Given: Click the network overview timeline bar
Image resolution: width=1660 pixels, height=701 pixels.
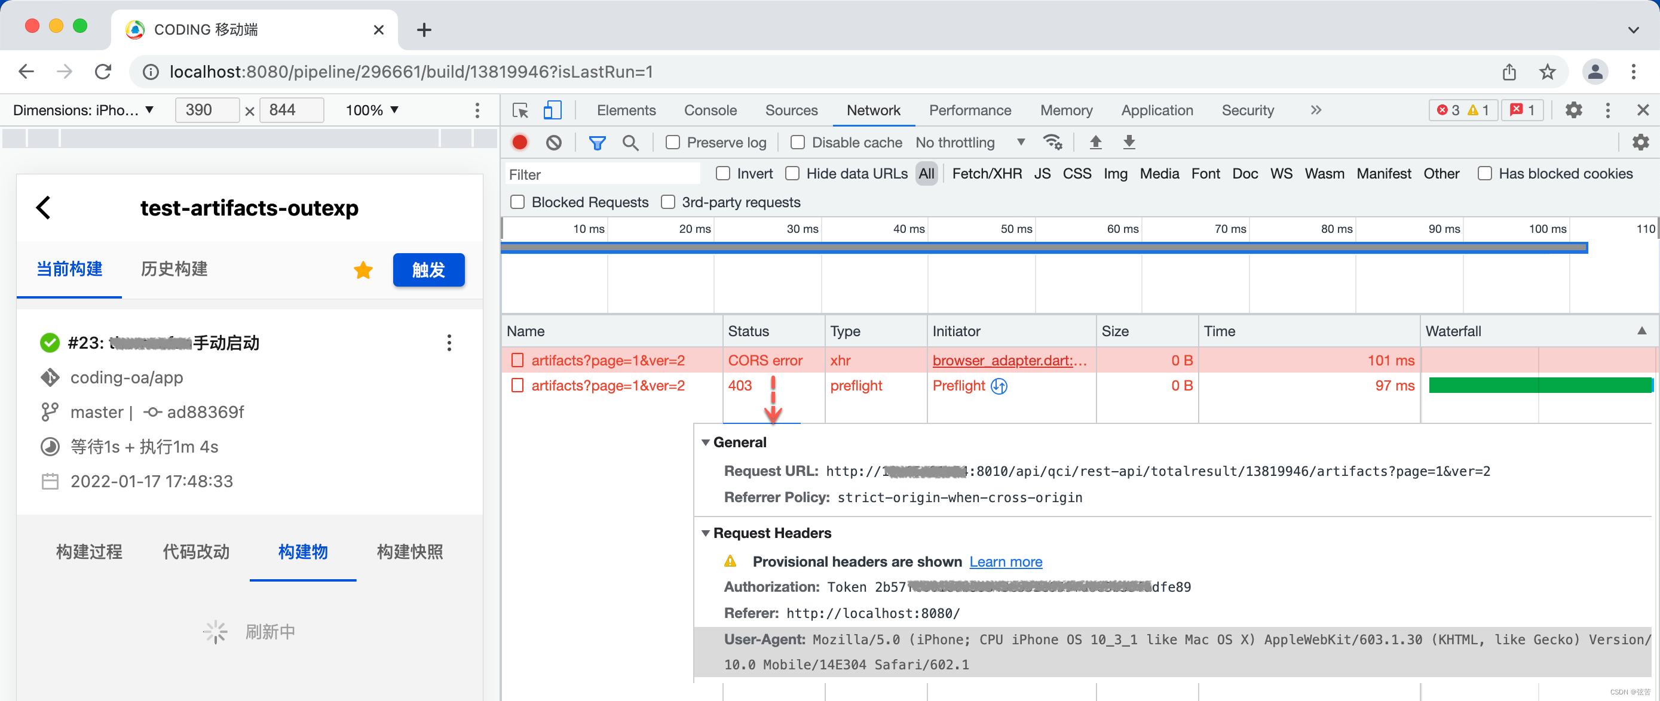Looking at the screenshot, I should (x=1044, y=248).
